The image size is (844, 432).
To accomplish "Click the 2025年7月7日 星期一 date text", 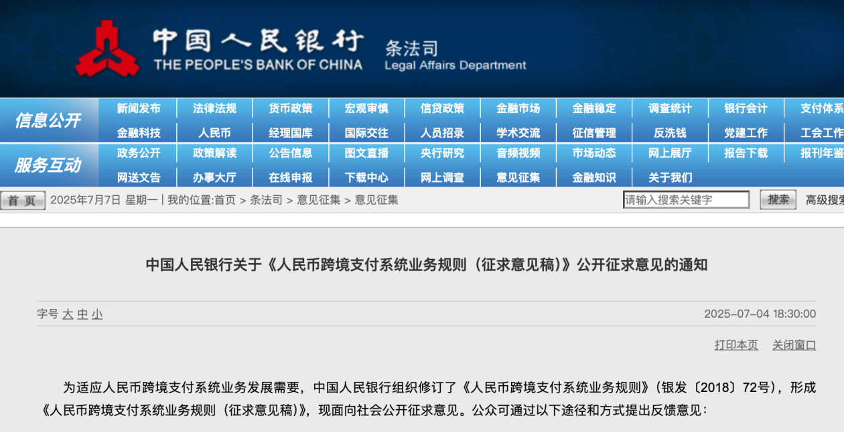I will pos(104,200).
